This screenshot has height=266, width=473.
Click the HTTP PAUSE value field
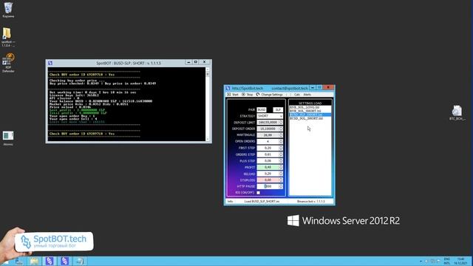tap(268, 186)
